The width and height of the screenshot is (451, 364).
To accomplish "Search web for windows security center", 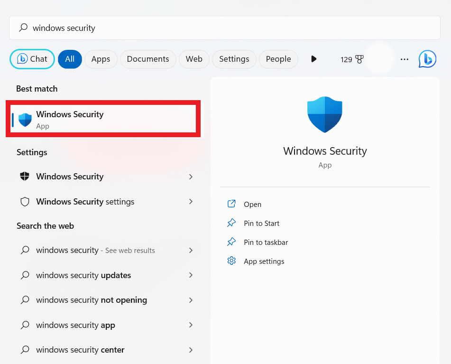I will click(x=80, y=350).
